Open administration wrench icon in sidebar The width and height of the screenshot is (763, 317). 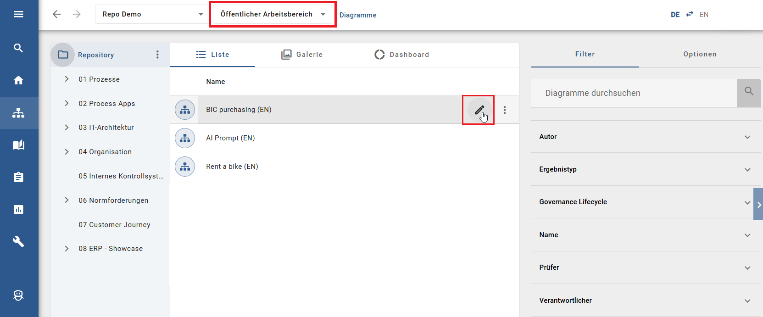[x=18, y=242]
